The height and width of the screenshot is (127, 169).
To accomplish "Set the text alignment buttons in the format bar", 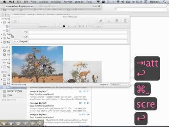I will click(83, 26).
